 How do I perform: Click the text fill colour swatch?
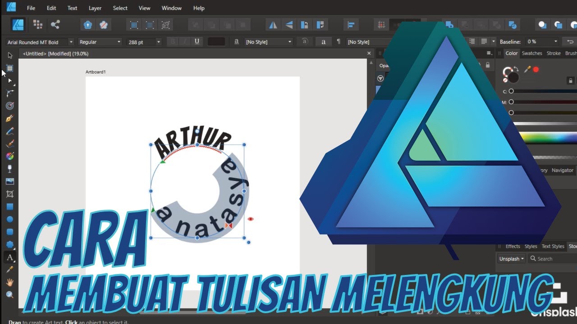[x=216, y=41]
